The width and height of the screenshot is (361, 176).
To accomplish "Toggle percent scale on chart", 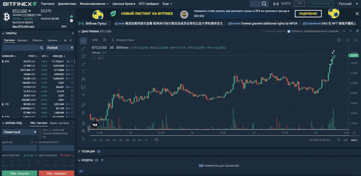I will tap(339, 140).
